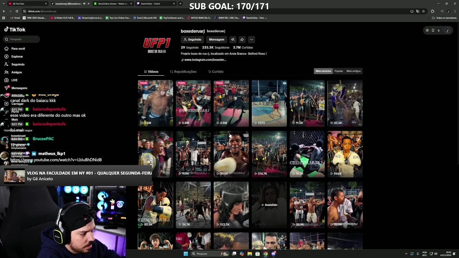Open the video with 9444 views
The height and width of the screenshot is (258, 459).
[345, 154]
